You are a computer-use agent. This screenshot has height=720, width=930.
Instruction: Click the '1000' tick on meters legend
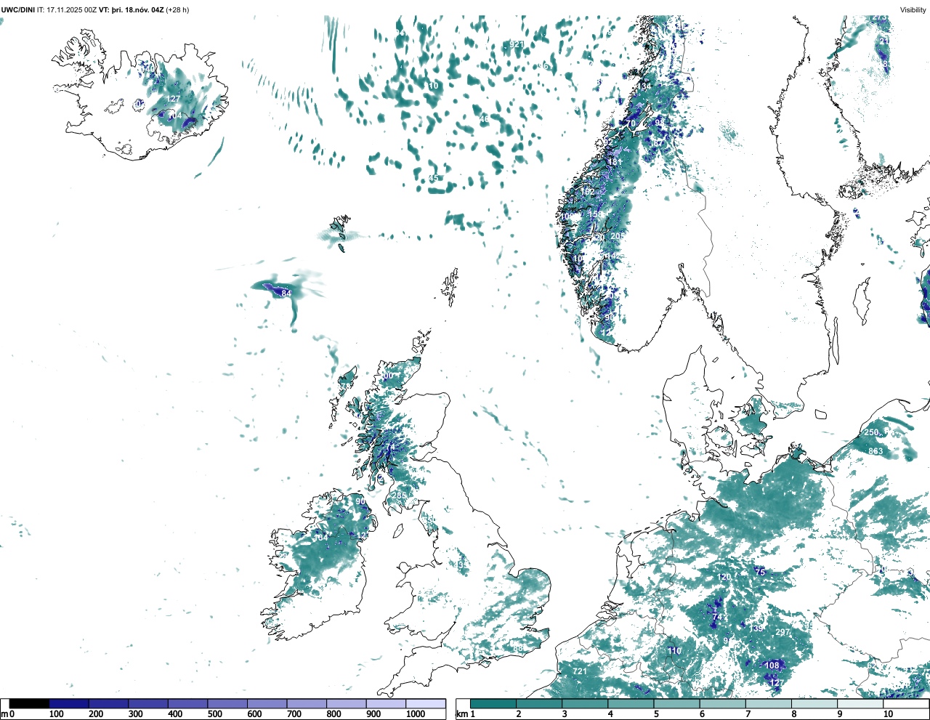pos(416,714)
